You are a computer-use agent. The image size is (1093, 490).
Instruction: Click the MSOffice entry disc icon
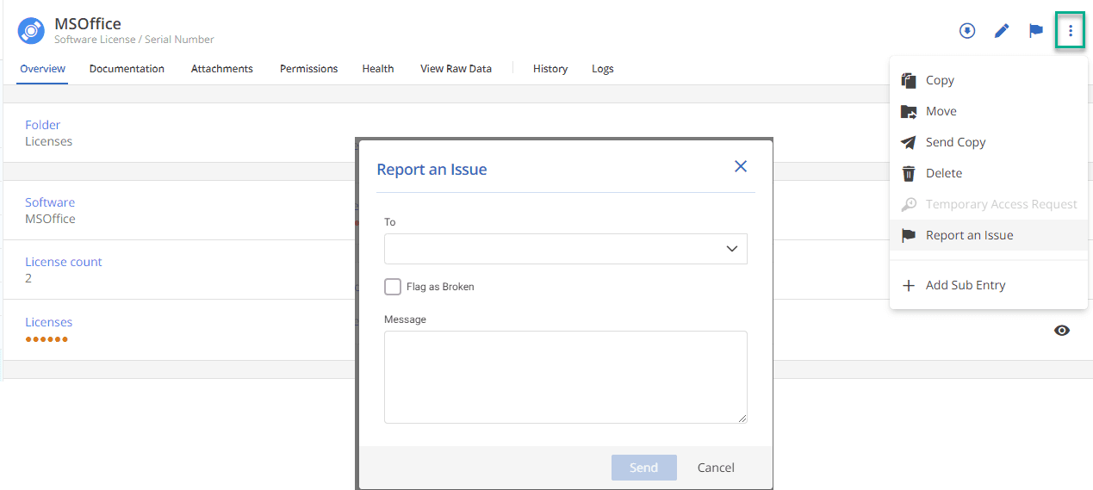pos(31,31)
